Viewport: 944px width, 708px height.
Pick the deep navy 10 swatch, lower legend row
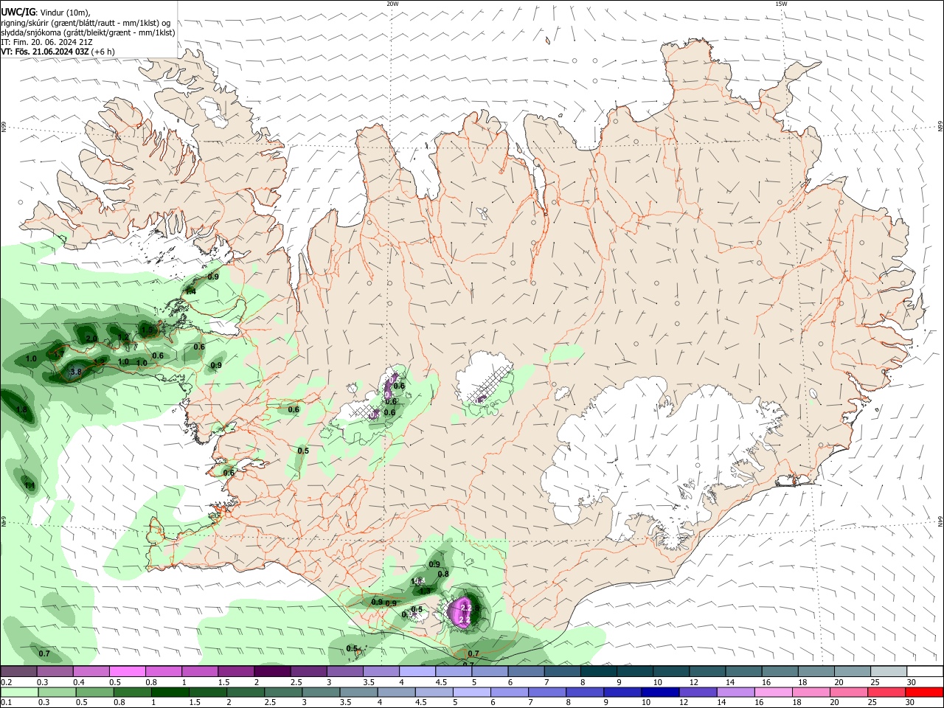pyautogui.click(x=659, y=692)
